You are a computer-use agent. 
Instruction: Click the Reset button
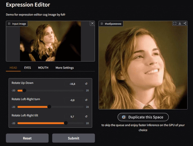coord(27,138)
